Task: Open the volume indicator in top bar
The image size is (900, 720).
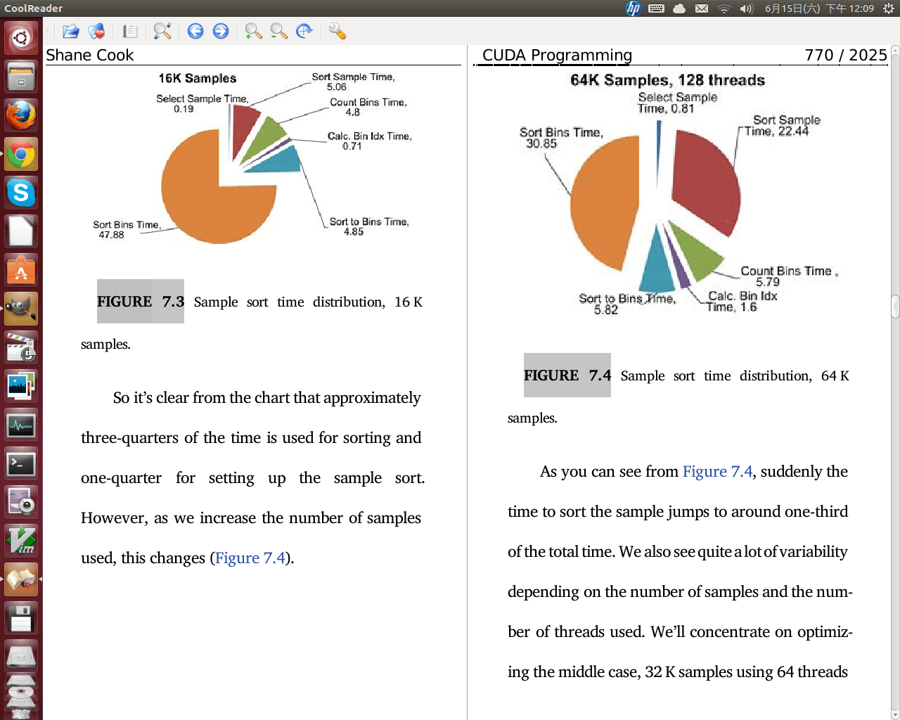Action: pyautogui.click(x=746, y=8)
